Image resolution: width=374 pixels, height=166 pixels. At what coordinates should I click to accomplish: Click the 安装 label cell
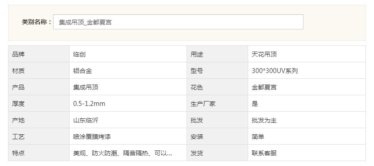[217, 137]
